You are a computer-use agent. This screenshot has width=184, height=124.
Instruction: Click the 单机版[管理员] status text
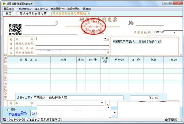(51, 120)
